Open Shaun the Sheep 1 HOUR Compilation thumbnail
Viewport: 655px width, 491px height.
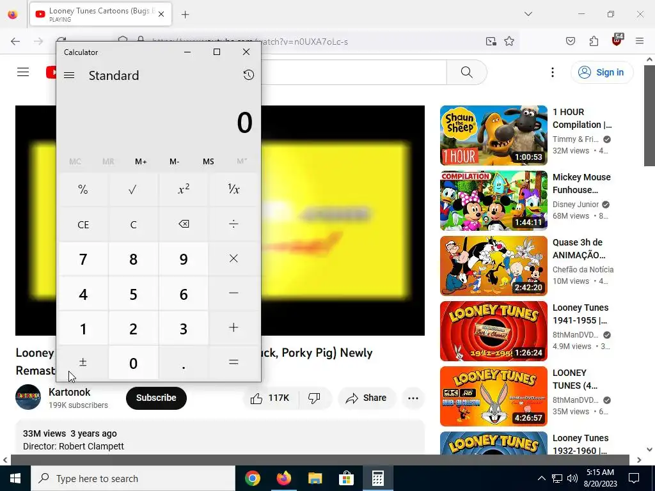pyautogui.click(x=493, y=136)
